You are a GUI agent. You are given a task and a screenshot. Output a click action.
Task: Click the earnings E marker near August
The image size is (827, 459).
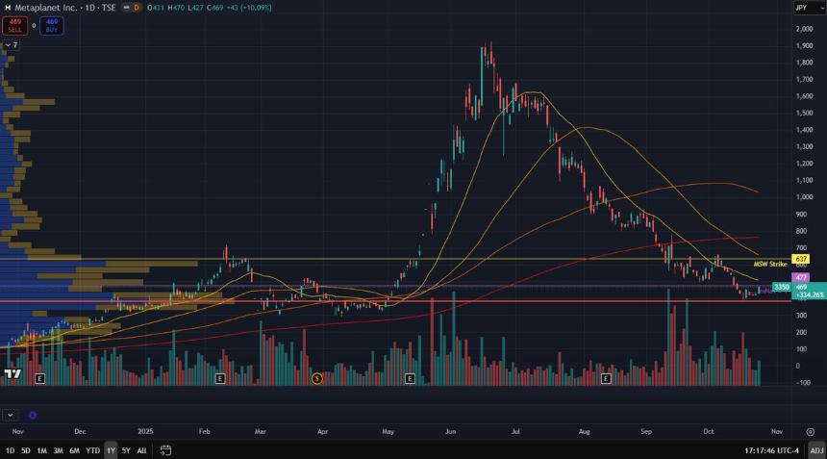coord(605,379)
